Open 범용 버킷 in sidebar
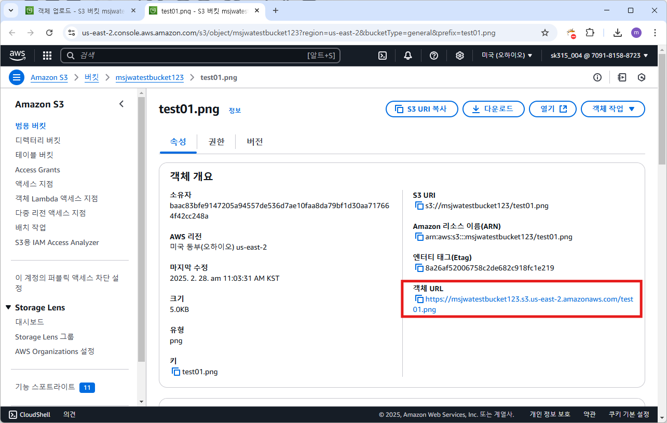 (x=31, y=126)
